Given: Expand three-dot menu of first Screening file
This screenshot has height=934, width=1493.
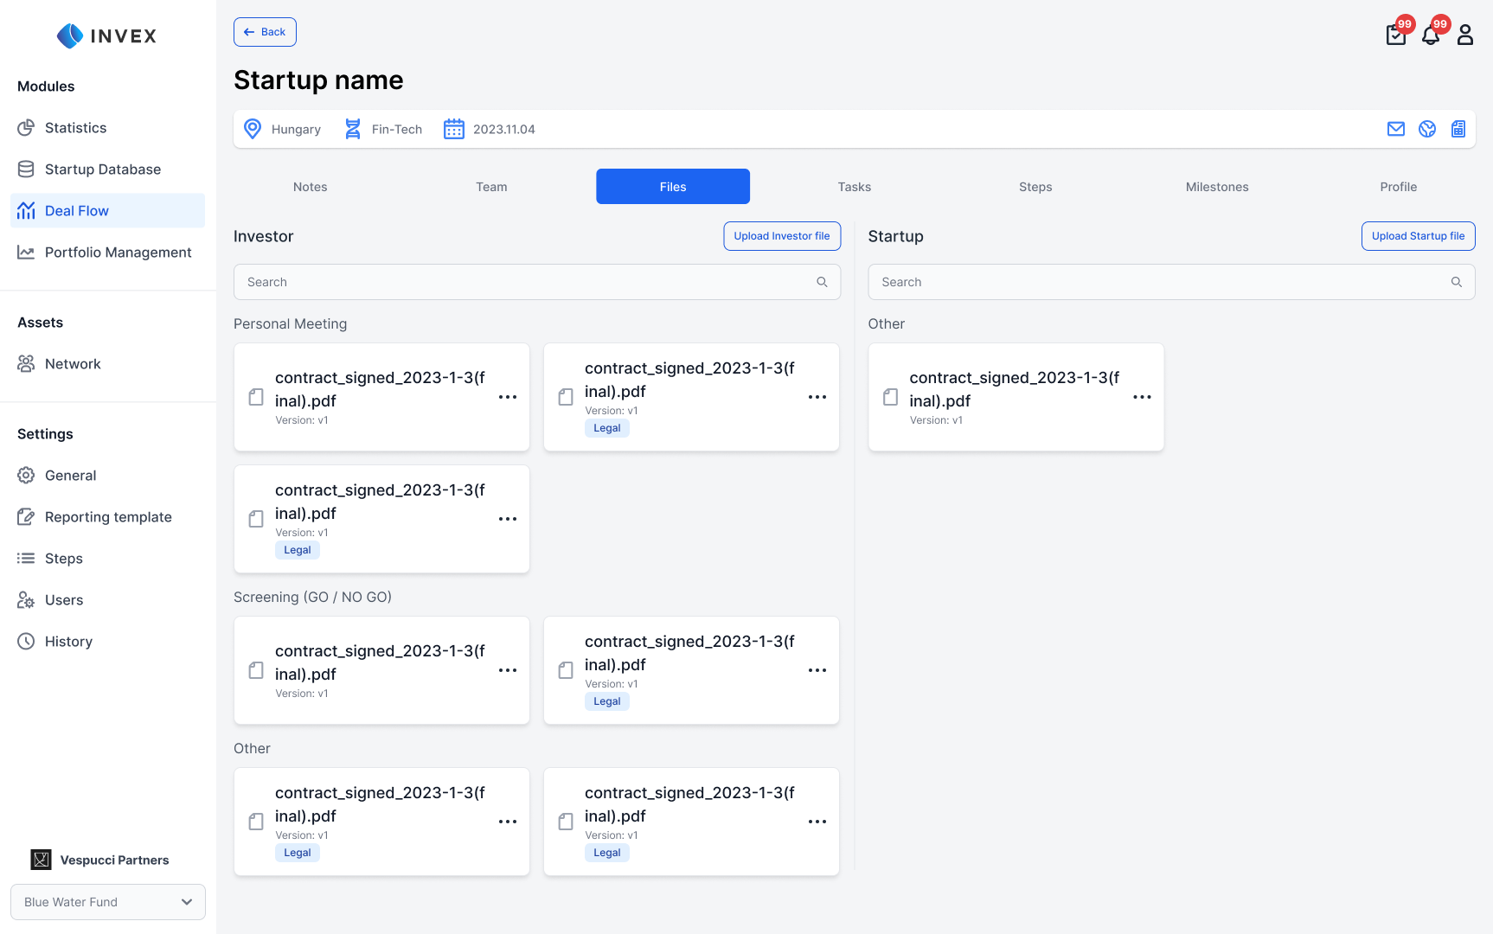Looking at the screenshot, I should pyautogui.click(x=508, y=670).
